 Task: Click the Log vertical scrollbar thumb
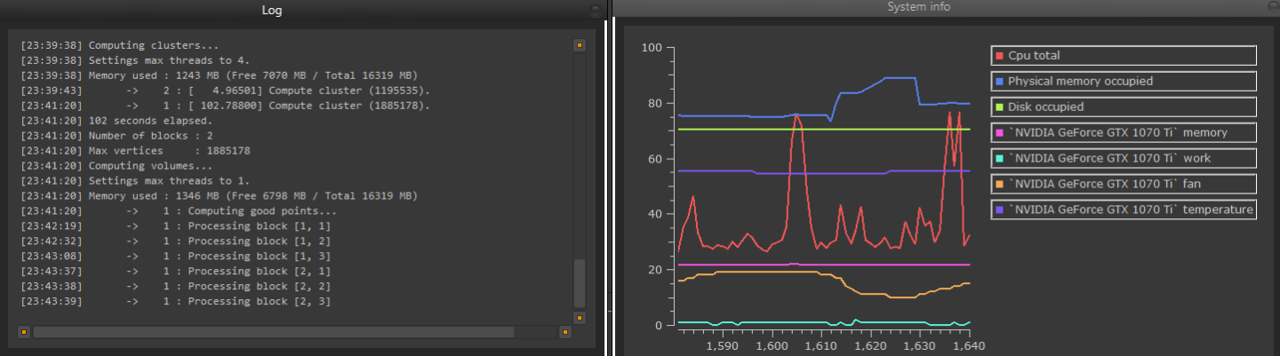click(580, 282)
